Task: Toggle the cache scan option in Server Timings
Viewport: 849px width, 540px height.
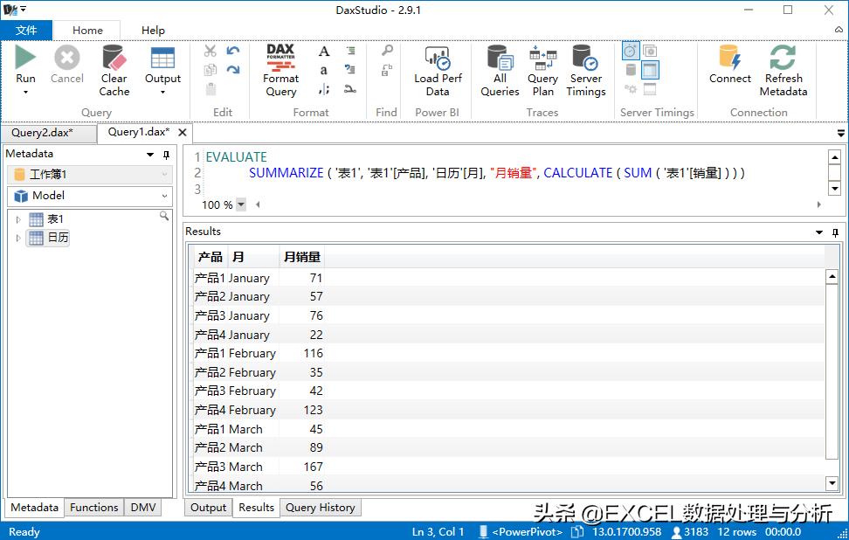Action: pos(650,51)
